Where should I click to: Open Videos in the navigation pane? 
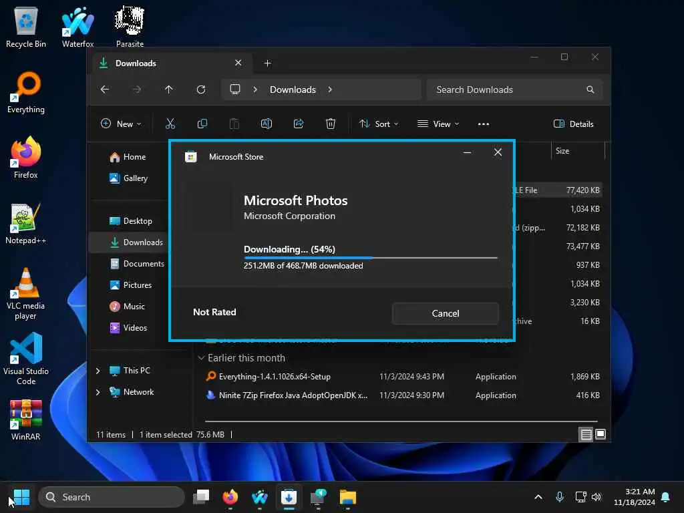[128, 328]
